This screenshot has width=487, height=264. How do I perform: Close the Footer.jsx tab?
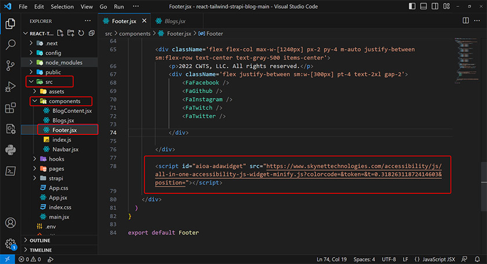[x=144, y=20]
